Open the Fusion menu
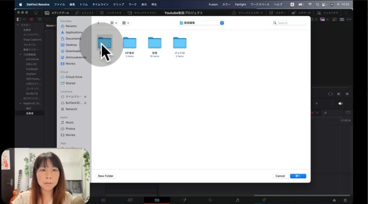Viewport: 368px width, 204px height. tap(213, 4)
